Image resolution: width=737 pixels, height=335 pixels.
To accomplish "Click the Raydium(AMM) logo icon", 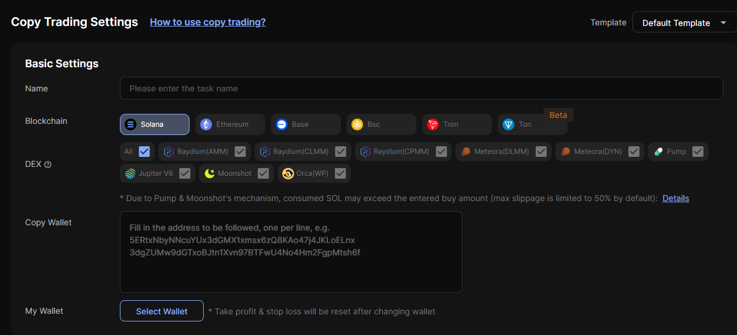I will tap(168, 152).
